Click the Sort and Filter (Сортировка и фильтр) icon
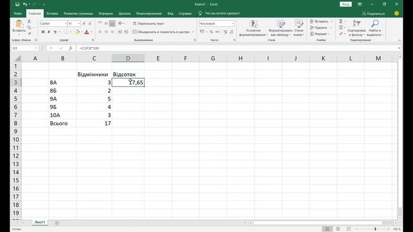This screenshot has height=232, width=413. coord(356,24)
